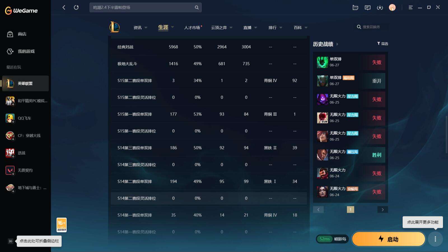Select the S15第二赛段灵活排位 row
Image resolution: width=448 pixels, height=252 pixels.
click(x=209, y=97)
